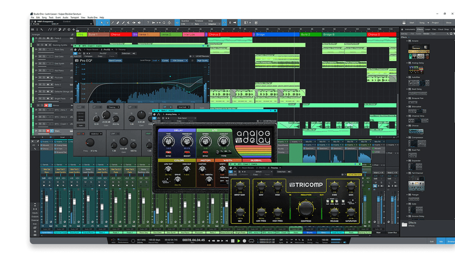The image size is (455, 256).
Task: Click the Start page down-arrow icon
Action: (404, 23)
